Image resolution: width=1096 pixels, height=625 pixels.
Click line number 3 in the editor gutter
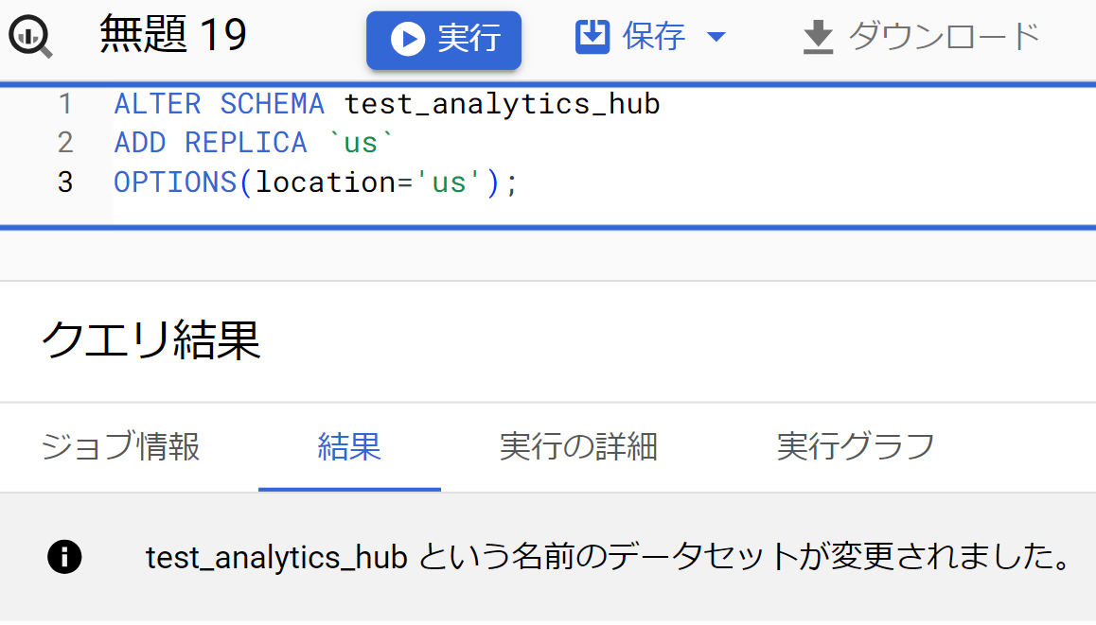point(64,182)
